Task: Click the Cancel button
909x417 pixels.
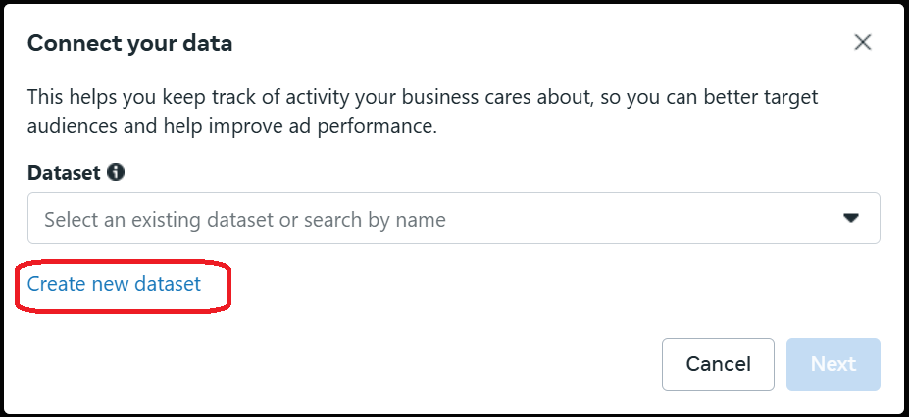Action: 718,364
